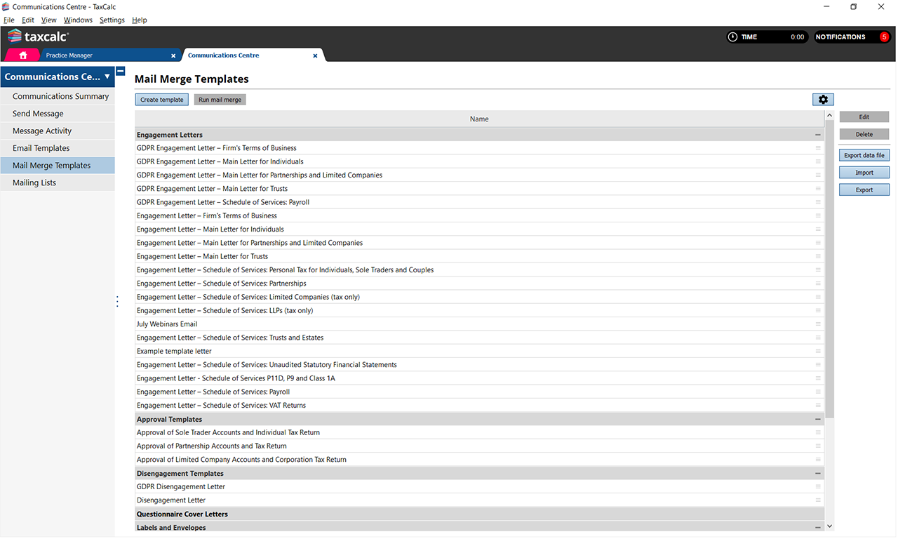
Task: Click drag handle on Example template letter row
Action: tap(817, 351)
